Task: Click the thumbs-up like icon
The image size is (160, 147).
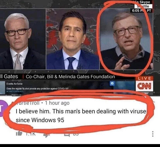Action: (19, 133)
